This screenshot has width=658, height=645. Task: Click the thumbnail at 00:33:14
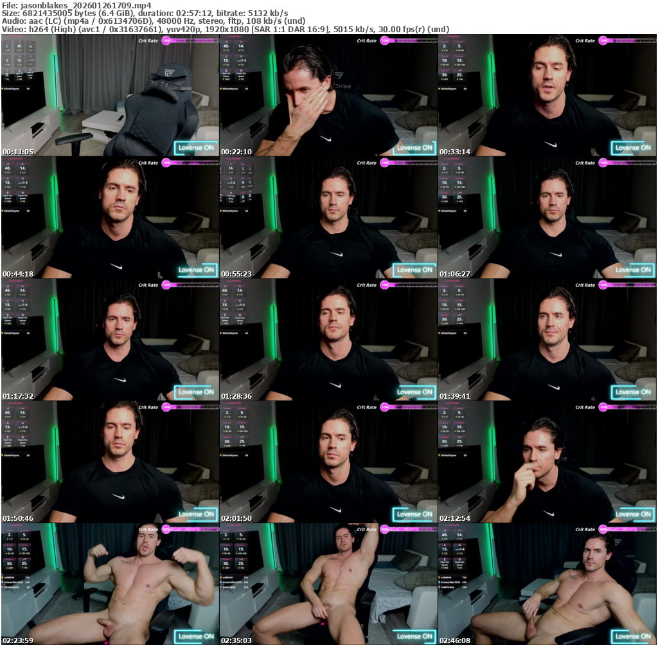click(547, 95)
